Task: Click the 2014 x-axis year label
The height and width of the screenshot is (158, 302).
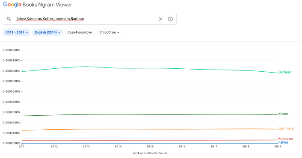Action: coord(118,146)
